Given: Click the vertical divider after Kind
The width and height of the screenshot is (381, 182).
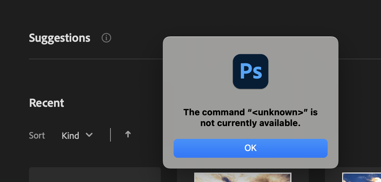Looking at the screenshot, I should coord(110,135).
